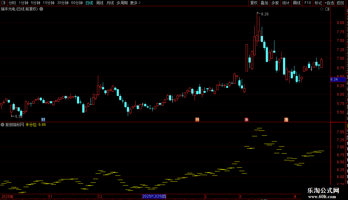The height and width of the screenshot is (200, 348).
Task: Toggle the right side panel icon
Action: tap(327, 9)
